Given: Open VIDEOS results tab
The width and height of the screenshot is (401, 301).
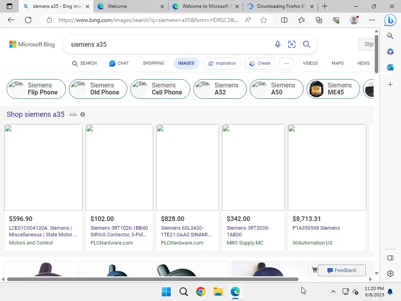Looking at the screenshot, I should click(x=310, y=63).
